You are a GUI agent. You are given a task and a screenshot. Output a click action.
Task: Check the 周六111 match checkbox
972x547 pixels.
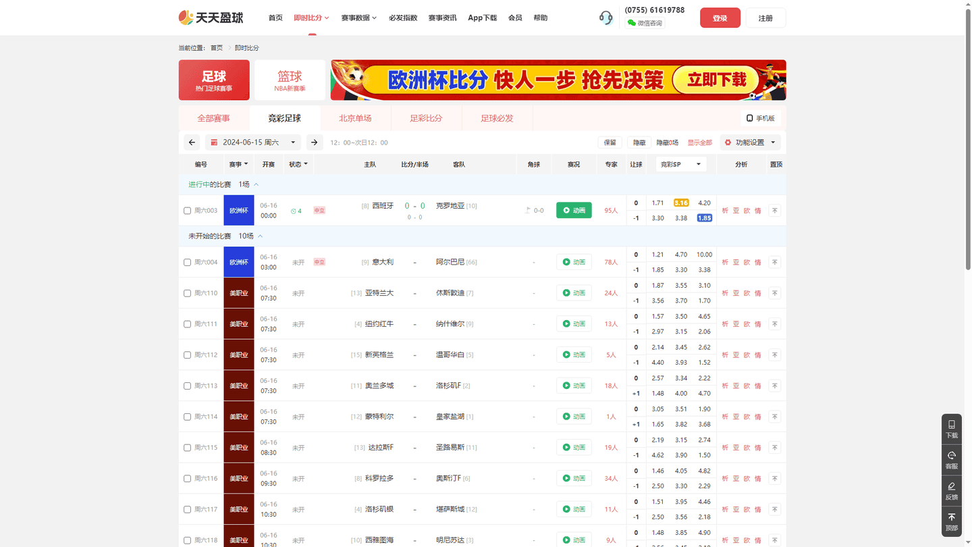click(188, 324)
